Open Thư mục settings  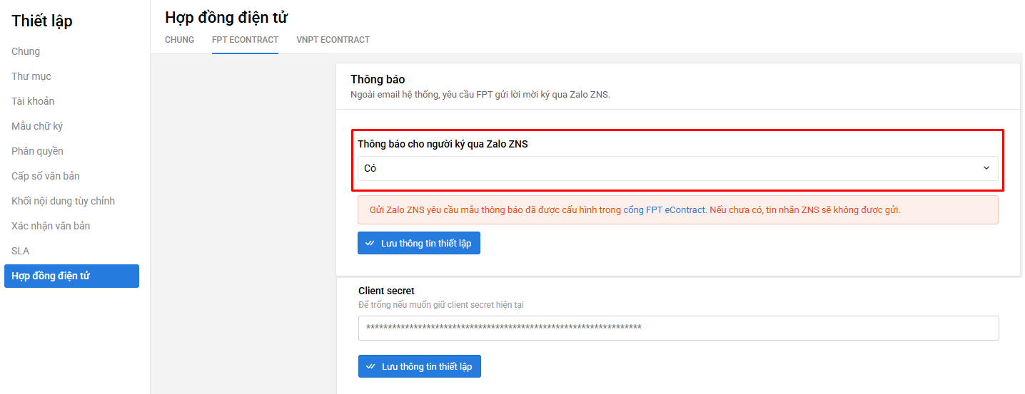31,76
